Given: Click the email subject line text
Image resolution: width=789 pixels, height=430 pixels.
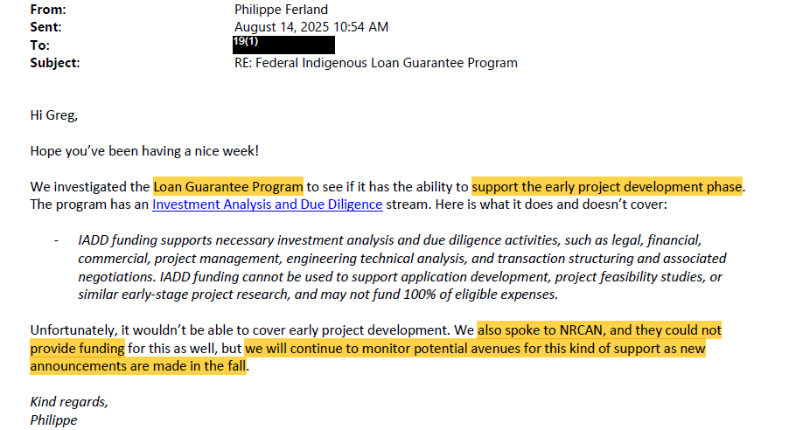Looking at the screenshot, I should [x=376, y=63].
